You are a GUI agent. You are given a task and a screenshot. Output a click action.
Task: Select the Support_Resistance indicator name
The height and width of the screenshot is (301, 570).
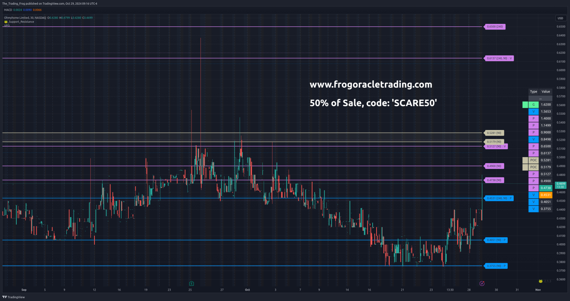coord(21,22)
